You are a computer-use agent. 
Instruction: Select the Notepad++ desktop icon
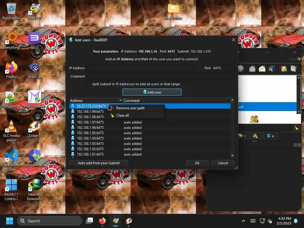click(x=11, y=100)
